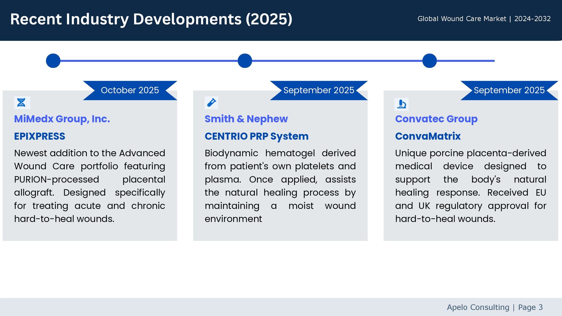Click the MiMedx Group, Inc. heading
Image resolution: width=562 pixels, height=316 pixels.
coord(62,119)
